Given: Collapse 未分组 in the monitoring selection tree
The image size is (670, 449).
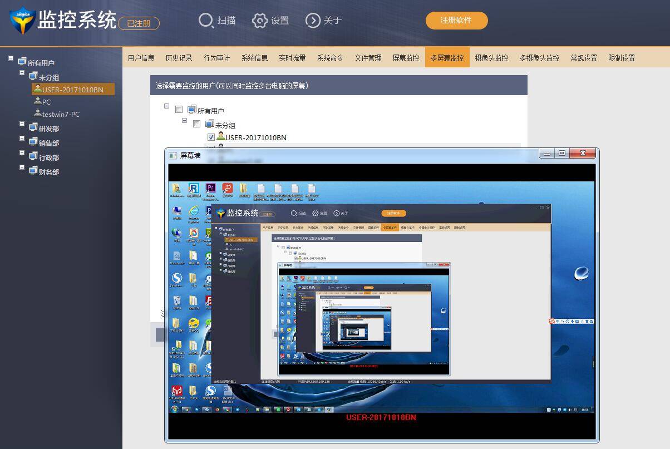Looking at the screenshot, I should click(185, 120).
